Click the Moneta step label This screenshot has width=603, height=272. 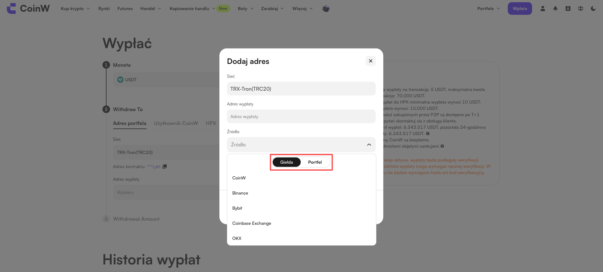pos(122,65)
